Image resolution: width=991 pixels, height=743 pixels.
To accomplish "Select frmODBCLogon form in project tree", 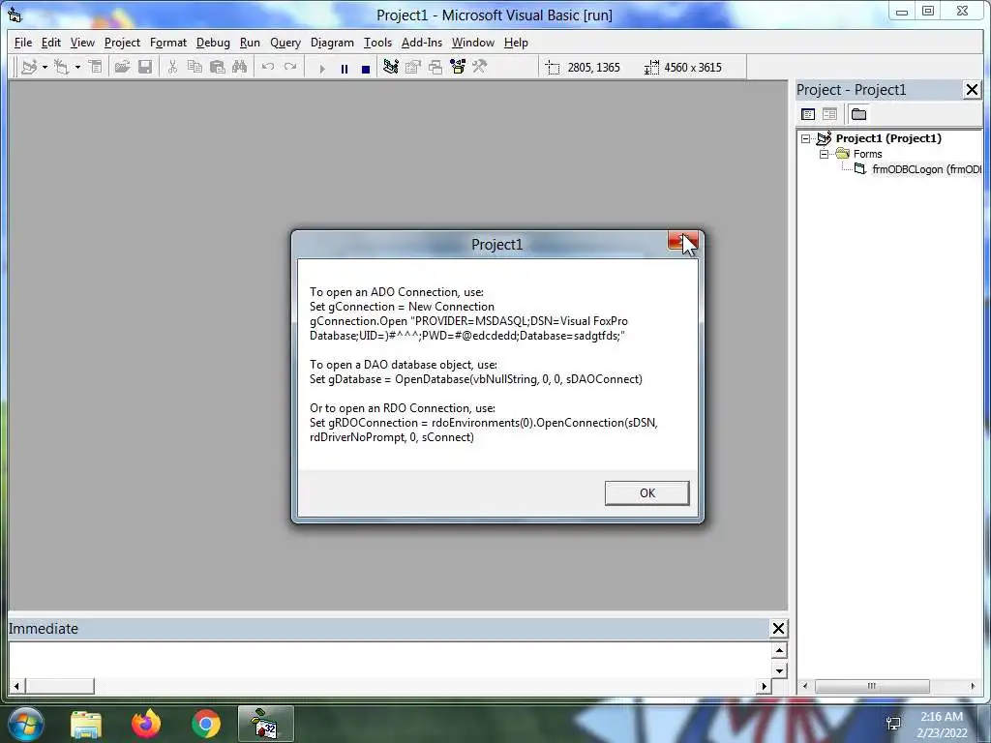I will [926, 169].
